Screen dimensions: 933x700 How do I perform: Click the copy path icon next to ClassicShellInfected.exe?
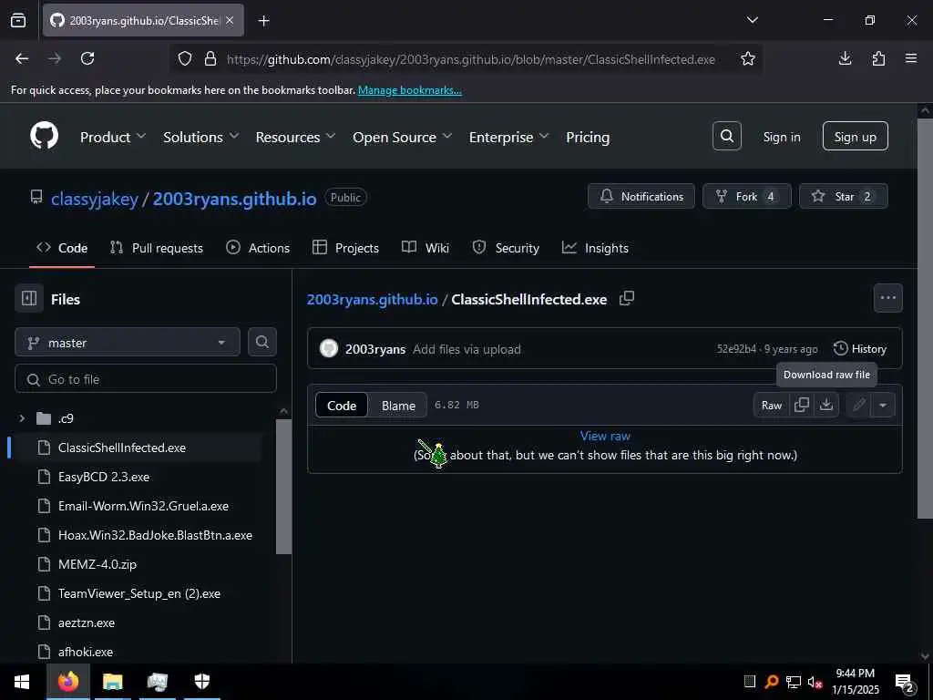(627, 298)
